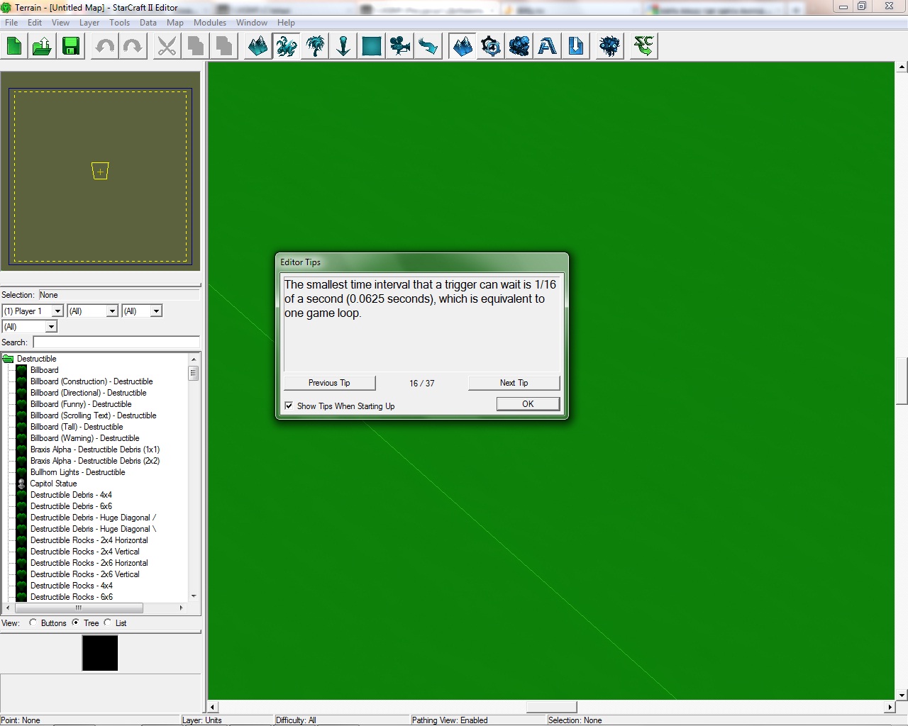This screenshot has width=908, height=726.
Task: Toggle Show Tips When Starting Up checkbox
Action: [289, 406]
